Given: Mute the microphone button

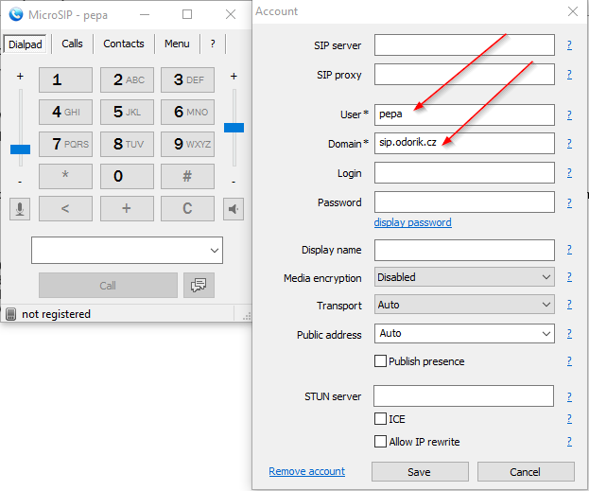Looking at the screenshot, I should tap(20, 209).
